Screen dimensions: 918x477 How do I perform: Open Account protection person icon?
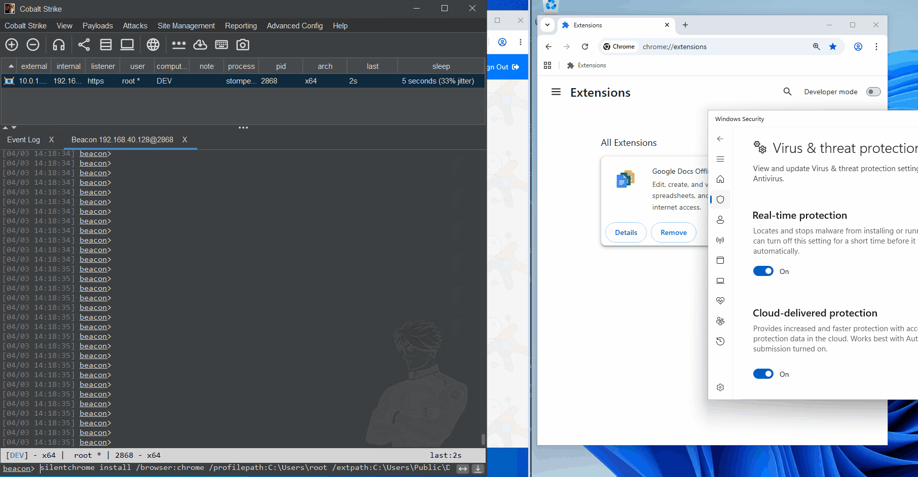point(720,220)
